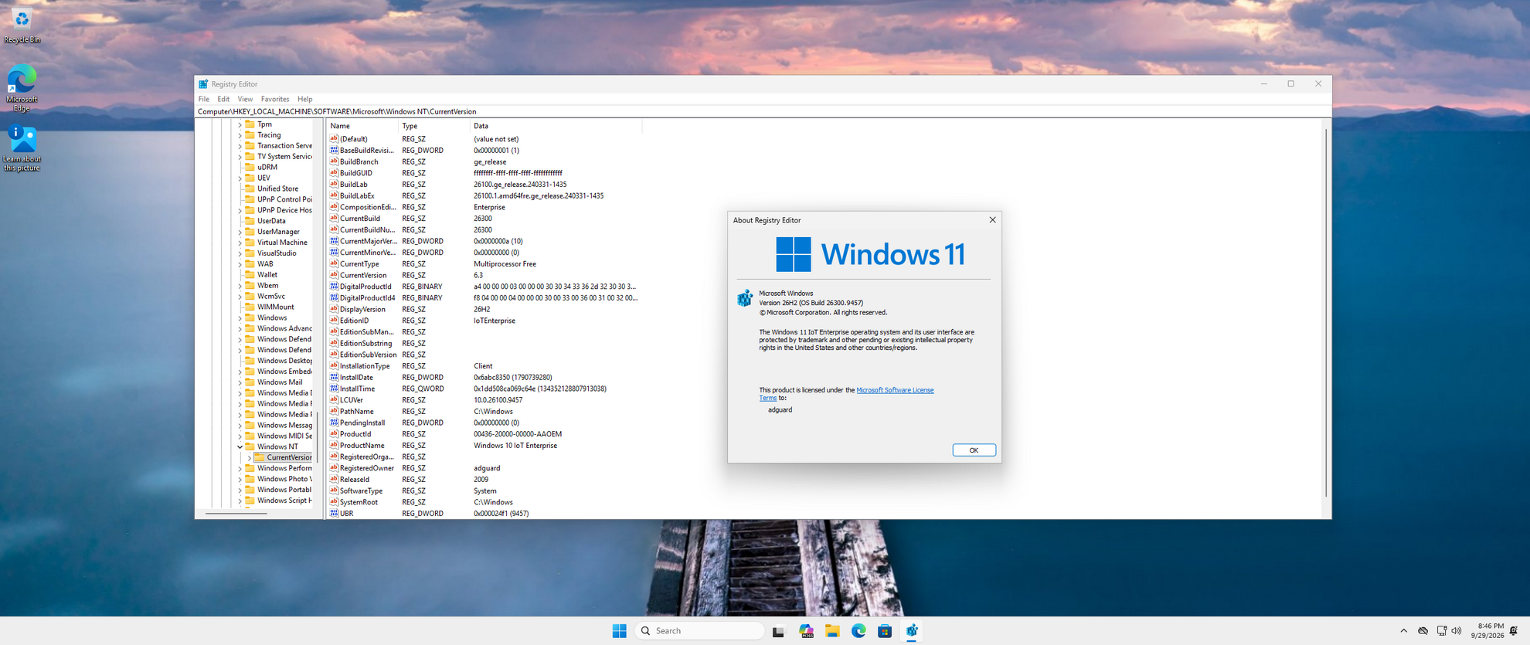The height and width of the screenshot is (645, 1530).
Task: Click the tree pane horizontal scrollbar
Action: (x=236, y=513)
